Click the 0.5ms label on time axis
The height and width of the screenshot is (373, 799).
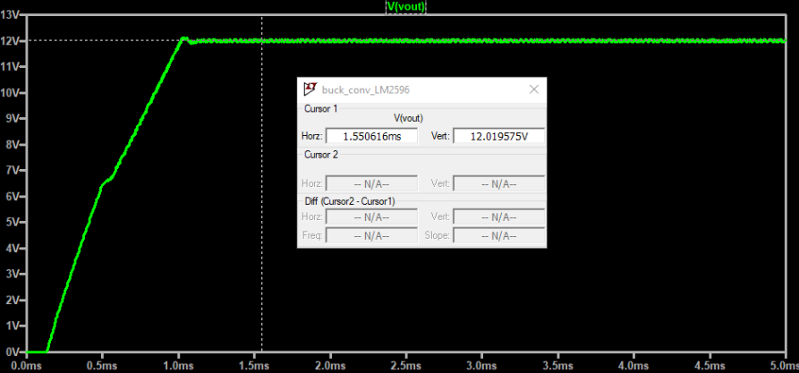pos(102,366)
